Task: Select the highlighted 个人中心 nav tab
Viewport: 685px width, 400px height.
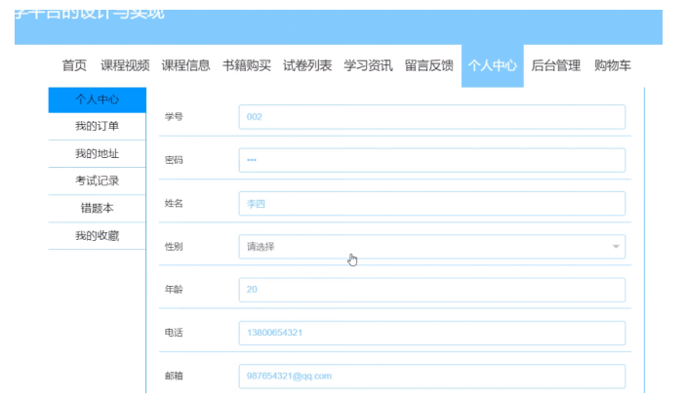Action: 493,65
